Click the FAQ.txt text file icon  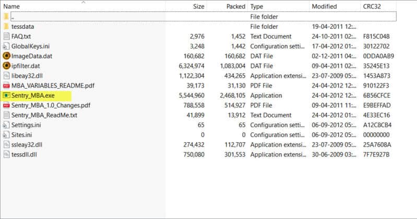[6, 36]
